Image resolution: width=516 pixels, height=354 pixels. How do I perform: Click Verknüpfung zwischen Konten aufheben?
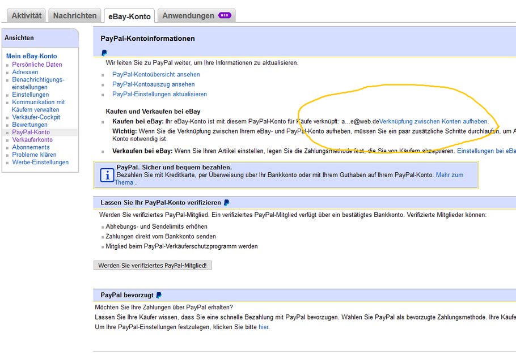coord(433,121)
